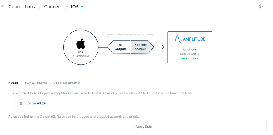The image size is (273, 135).
Task: Switch to the Rules tab
Action: [x=13, y=83]
